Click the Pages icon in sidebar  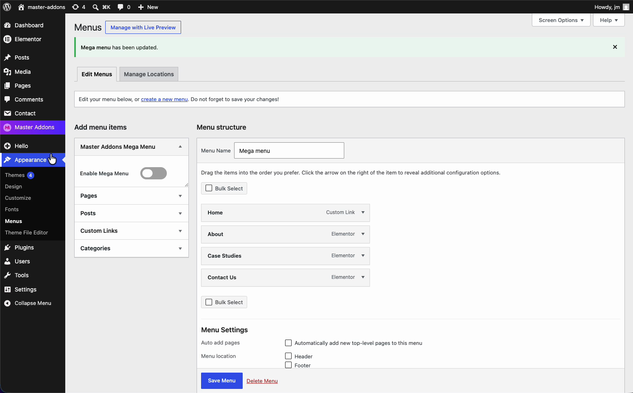7,86
